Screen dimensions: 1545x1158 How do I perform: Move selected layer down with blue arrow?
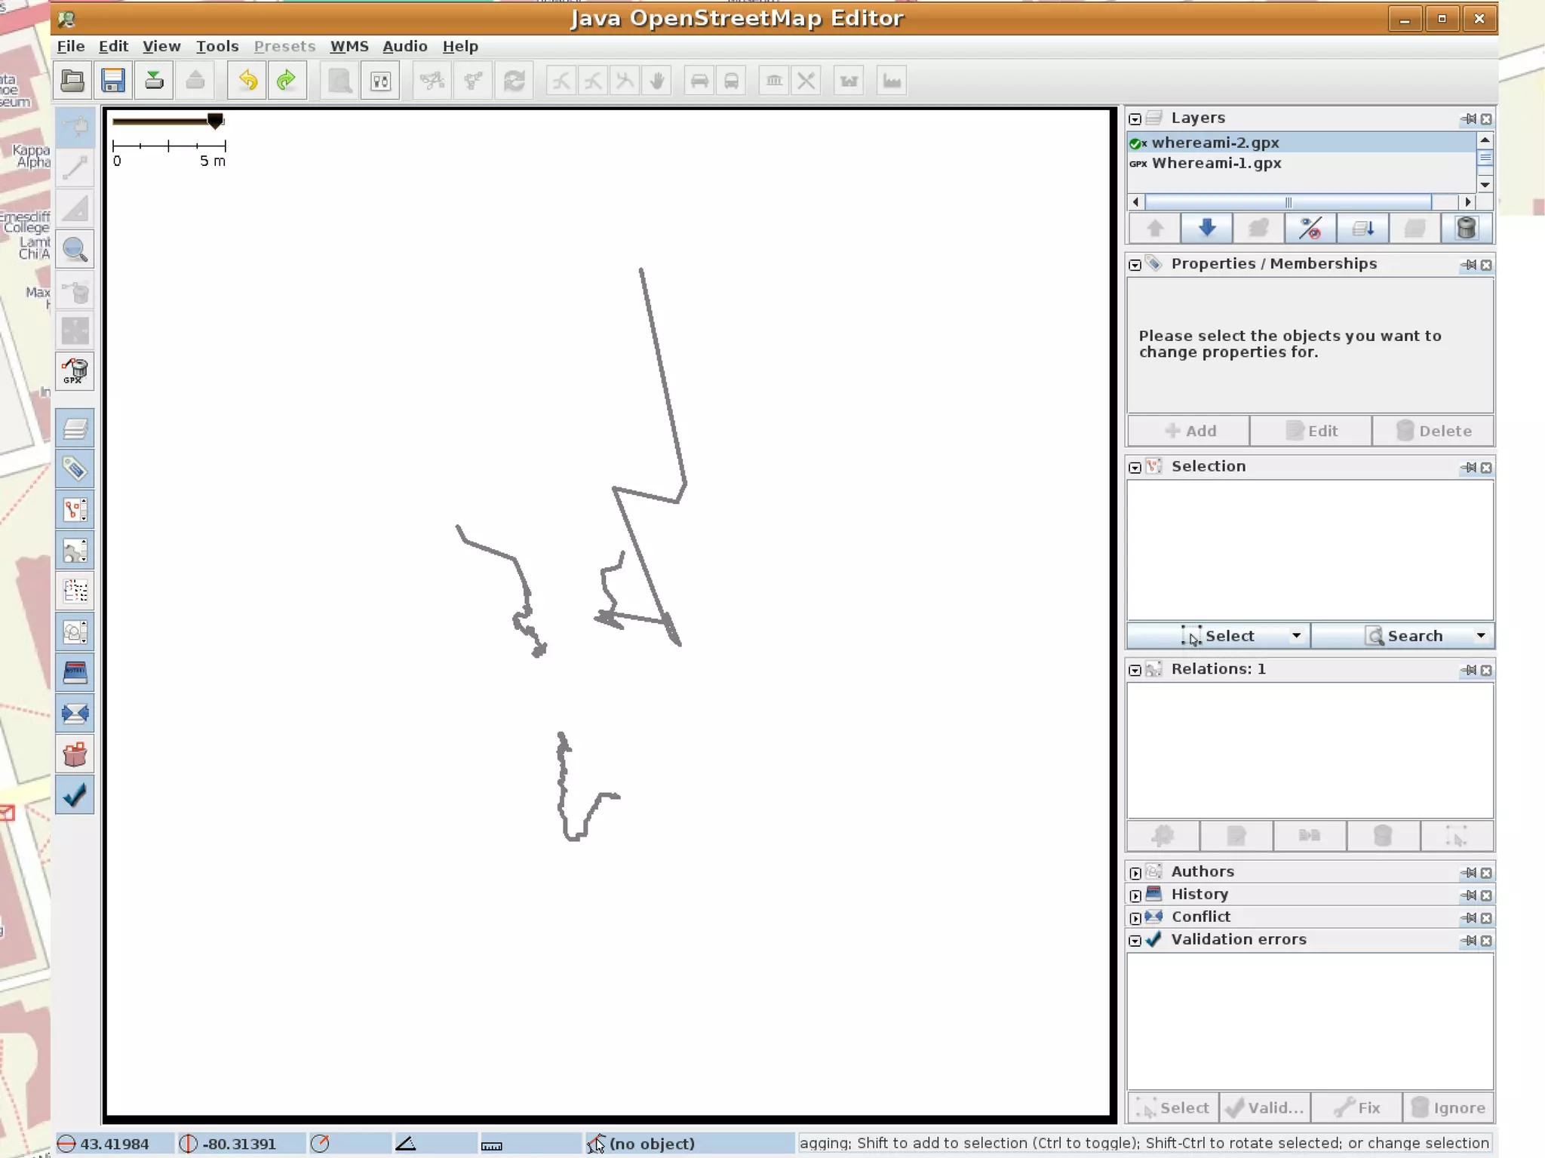[1206, 229]
